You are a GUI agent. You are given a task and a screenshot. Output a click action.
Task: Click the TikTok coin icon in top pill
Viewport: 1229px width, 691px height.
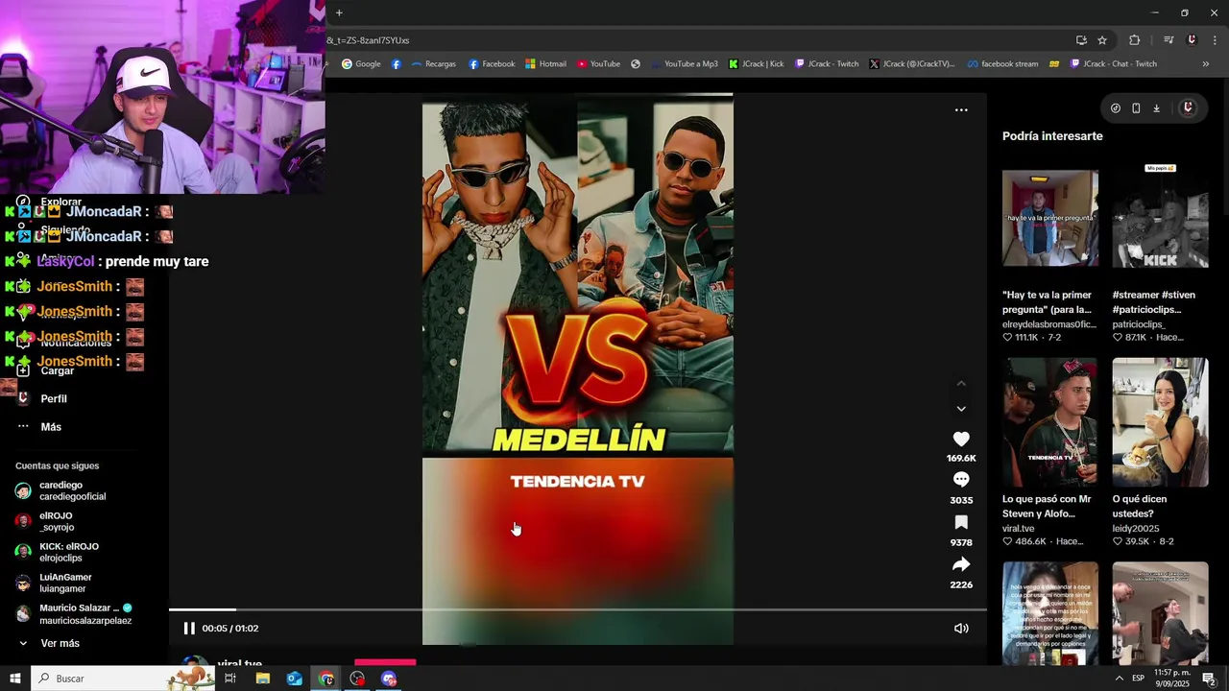[1116, 108]
